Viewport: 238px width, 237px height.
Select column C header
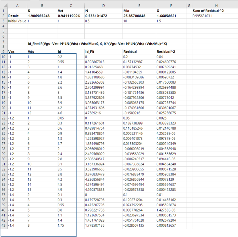[71, 6]
